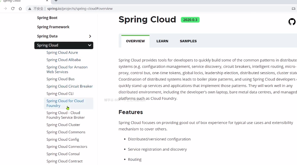297x165 pixels.
Task: Open the Spring Cloud GitHub repository icon
Action: pos(292,22)
